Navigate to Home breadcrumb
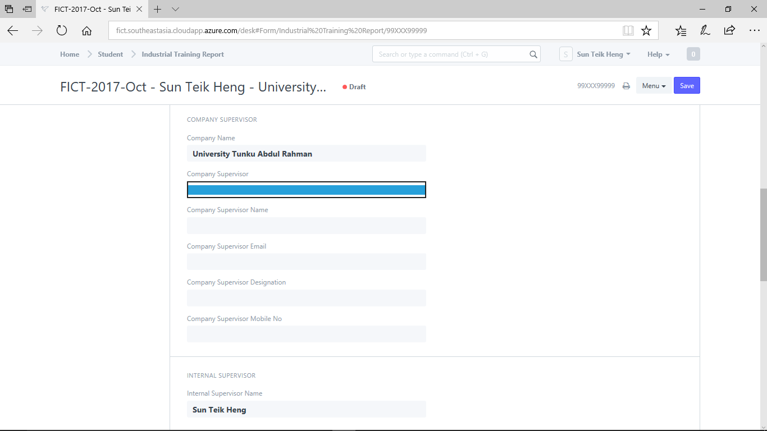The height and width of the screenshot is (431, 767). coord(70,54)
